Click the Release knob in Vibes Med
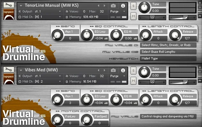Viewport: 202px width, 127px height. point(175,99)
